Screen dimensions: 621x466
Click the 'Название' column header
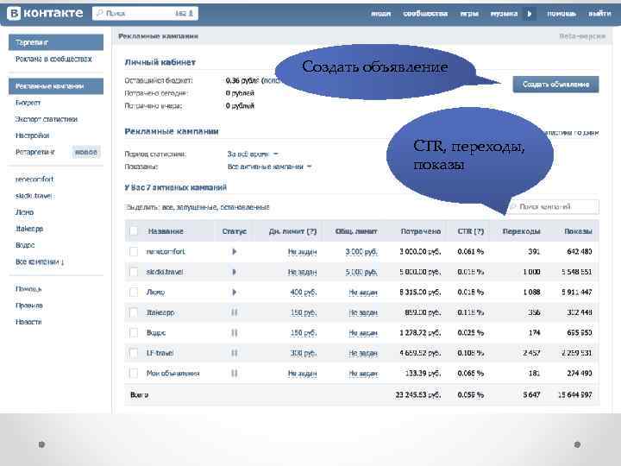pyautogui.click(x=166, y=231)
